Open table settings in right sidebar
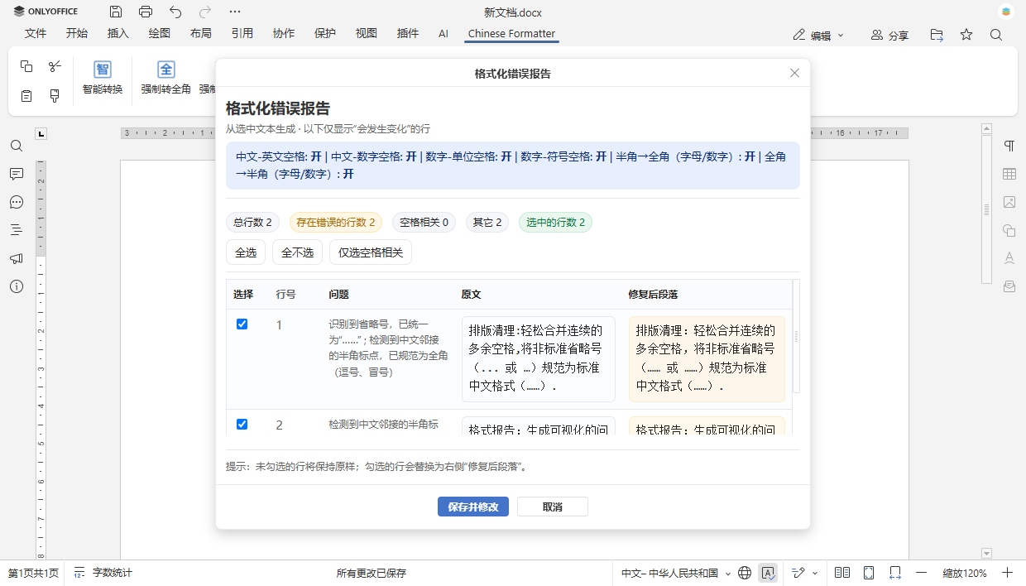 pyautogui.click(x=1009, y=174)
